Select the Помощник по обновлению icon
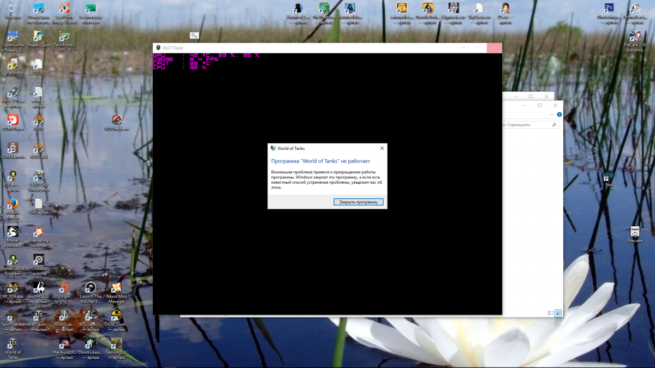This screenshot has height=368, width=655. coord(39,13)
